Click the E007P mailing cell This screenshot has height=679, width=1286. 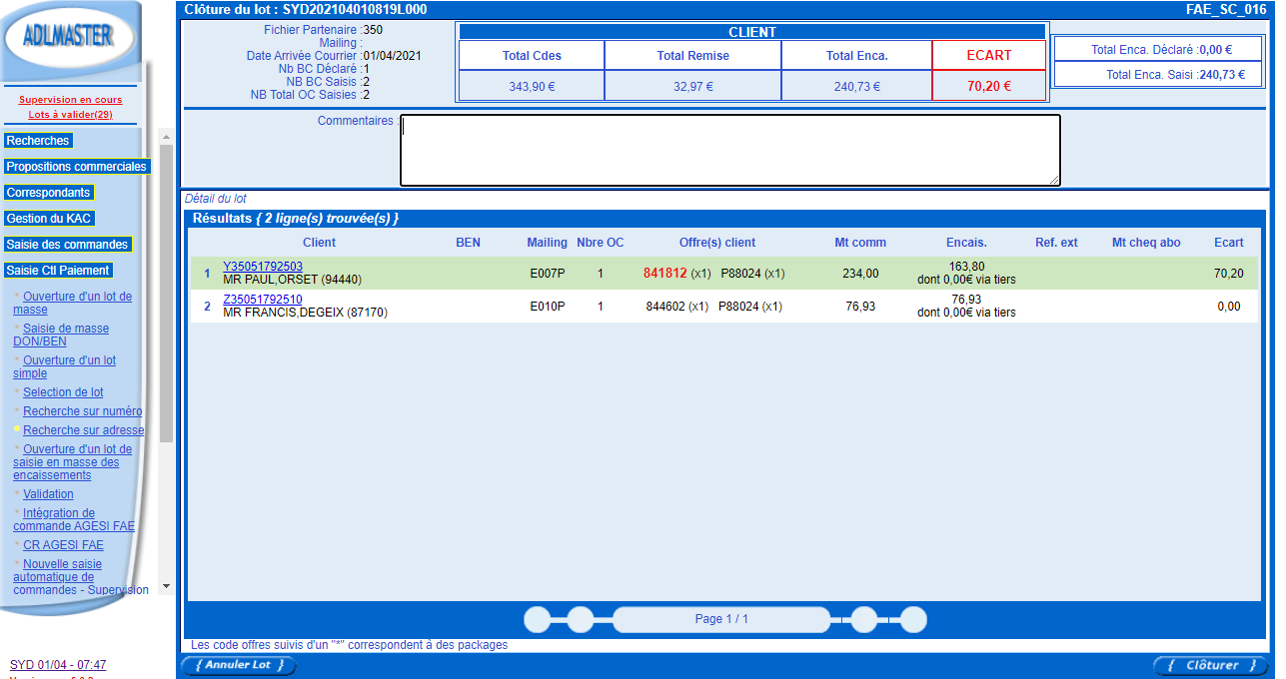548,274
